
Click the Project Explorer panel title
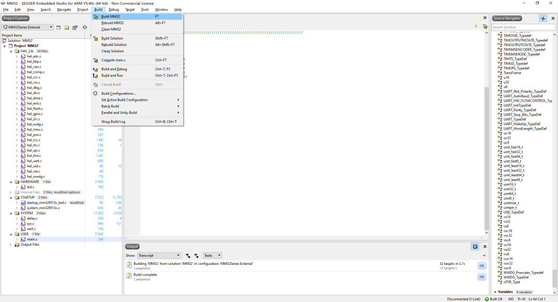tap(16, 18)
